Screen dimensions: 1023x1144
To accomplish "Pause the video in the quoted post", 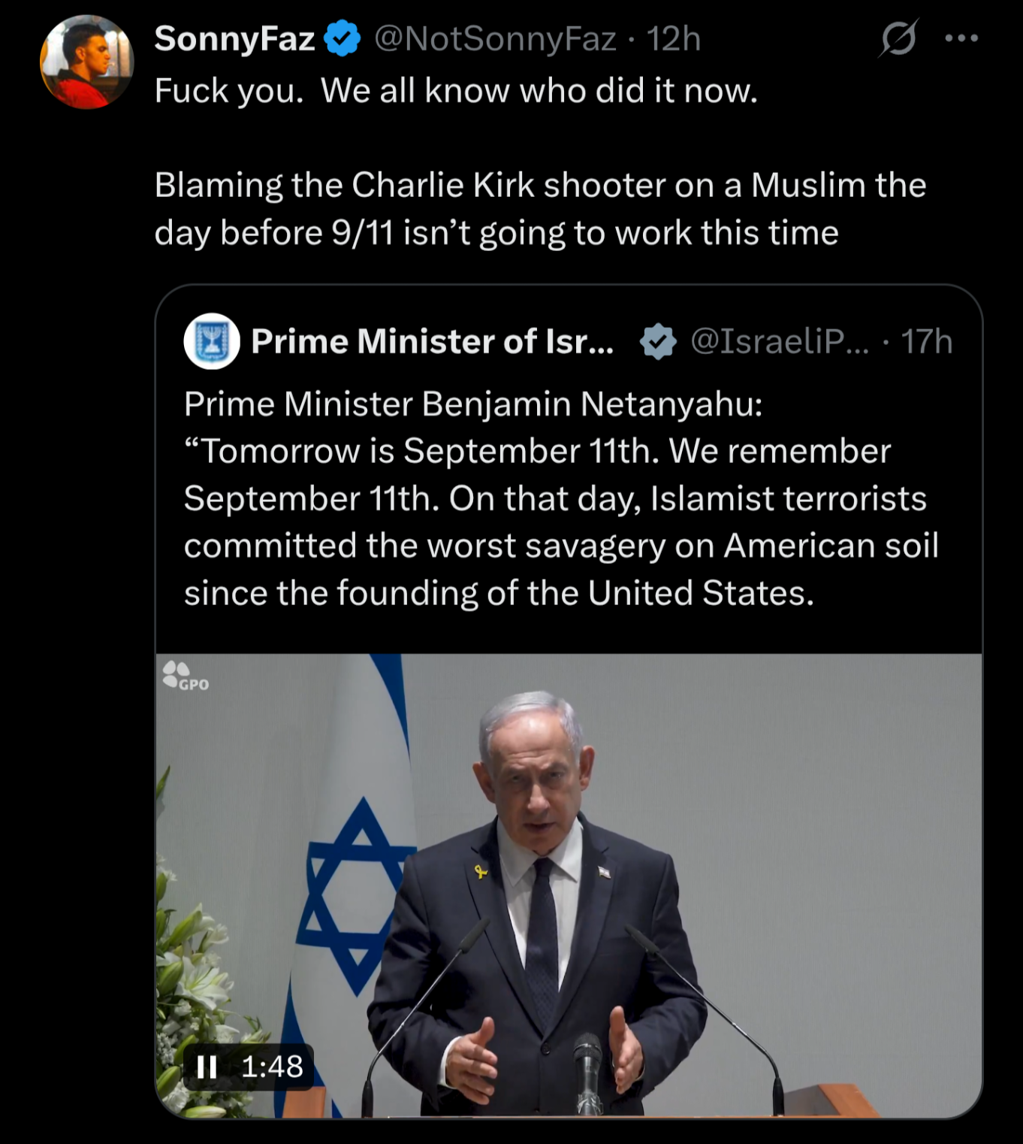I will click(x=207, y=1067).
